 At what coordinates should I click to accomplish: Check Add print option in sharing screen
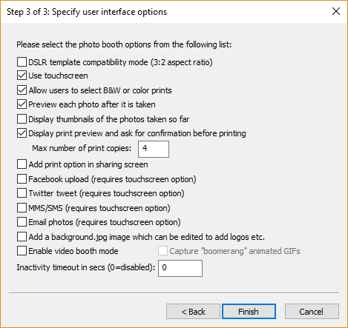pos(22,164)
